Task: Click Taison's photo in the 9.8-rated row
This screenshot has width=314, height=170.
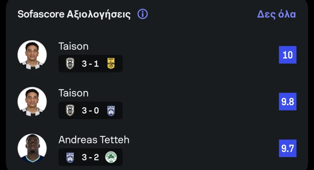Action: tap(32, 102)
